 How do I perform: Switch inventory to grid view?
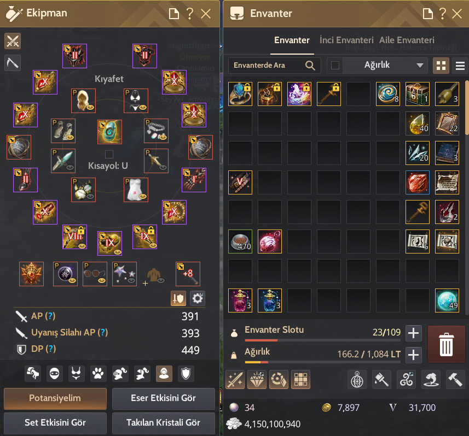coord(441,66)
